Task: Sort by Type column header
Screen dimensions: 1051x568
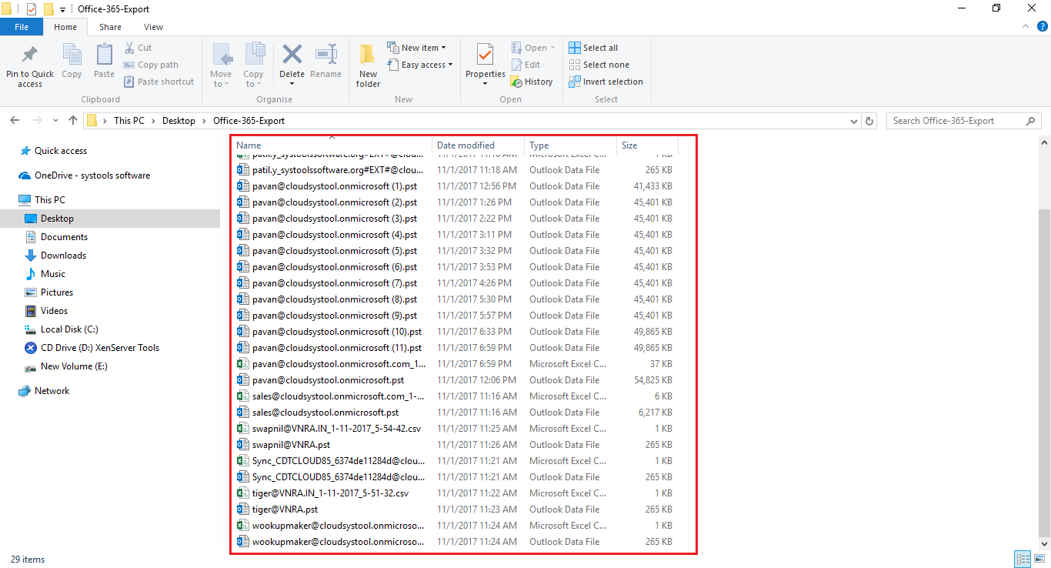Action: [x=571, y=145]
